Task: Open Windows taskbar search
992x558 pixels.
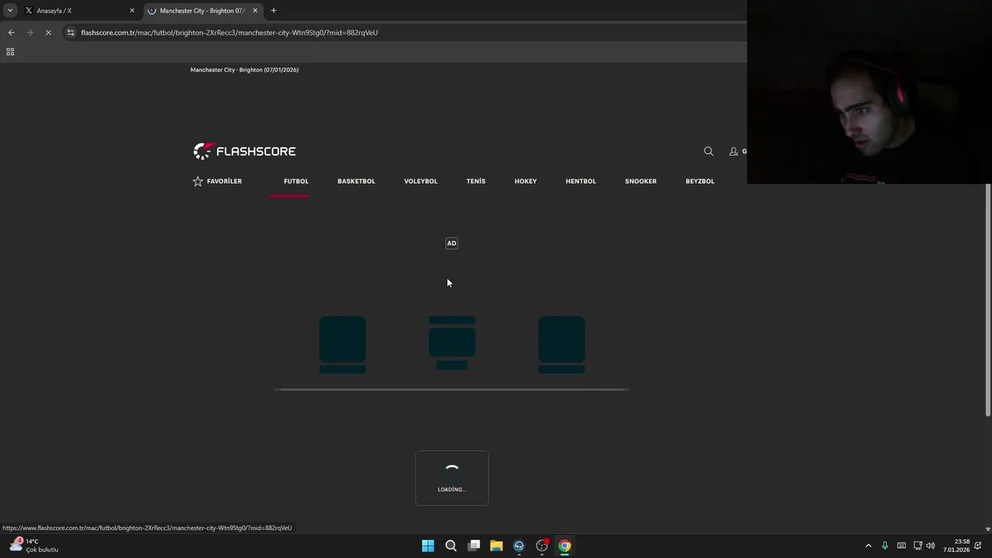Action: click(x=450, y=546)
